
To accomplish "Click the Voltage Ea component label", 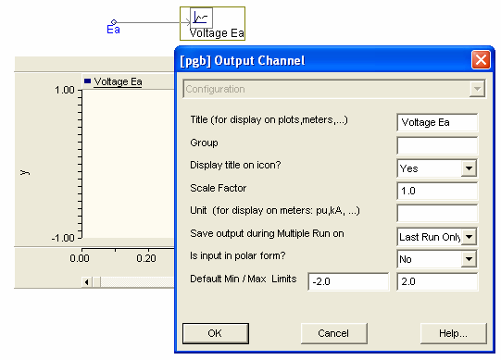I will 217,33.
